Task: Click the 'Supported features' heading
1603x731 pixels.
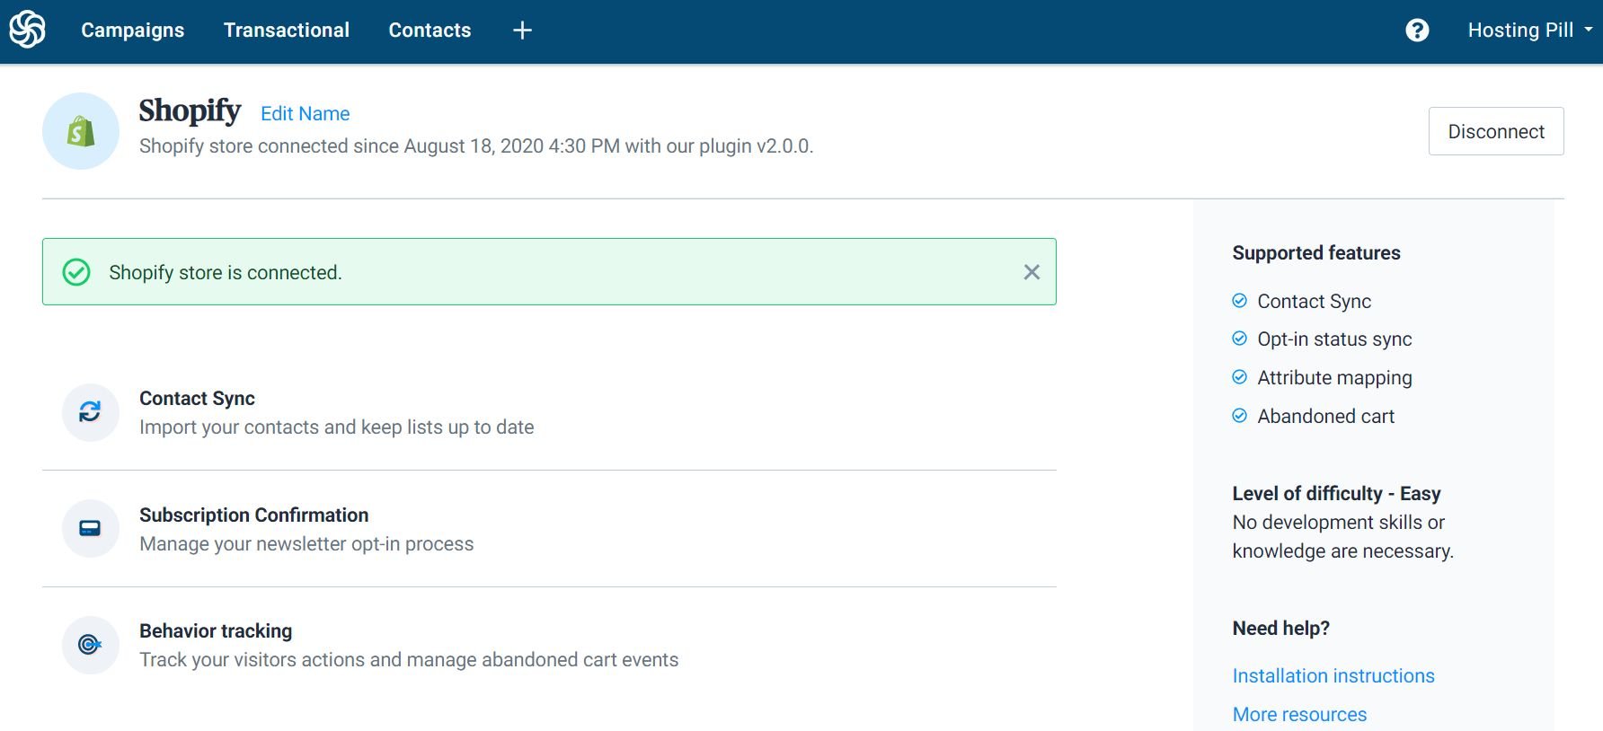Action: coord(1316,253)
